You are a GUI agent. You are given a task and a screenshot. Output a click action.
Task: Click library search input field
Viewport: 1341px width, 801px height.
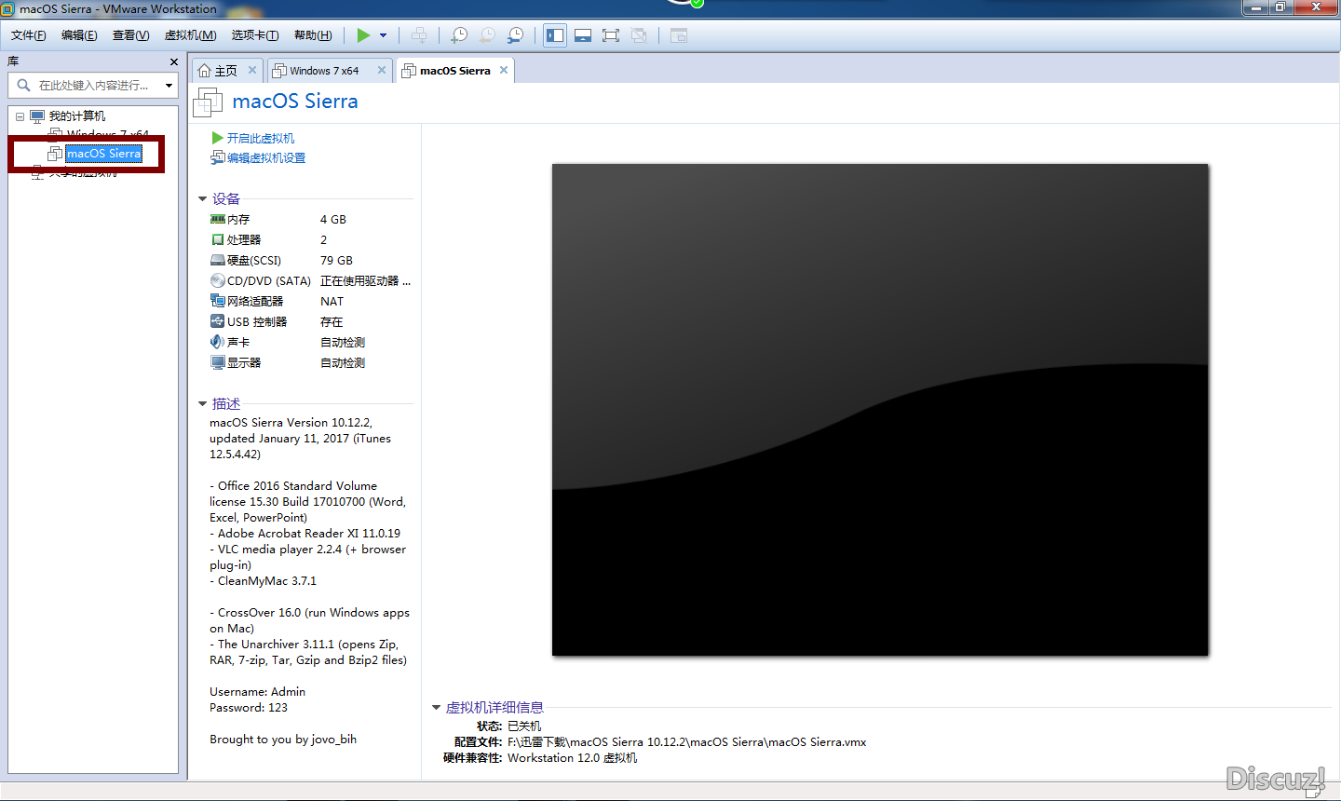[x=93, y=85]
